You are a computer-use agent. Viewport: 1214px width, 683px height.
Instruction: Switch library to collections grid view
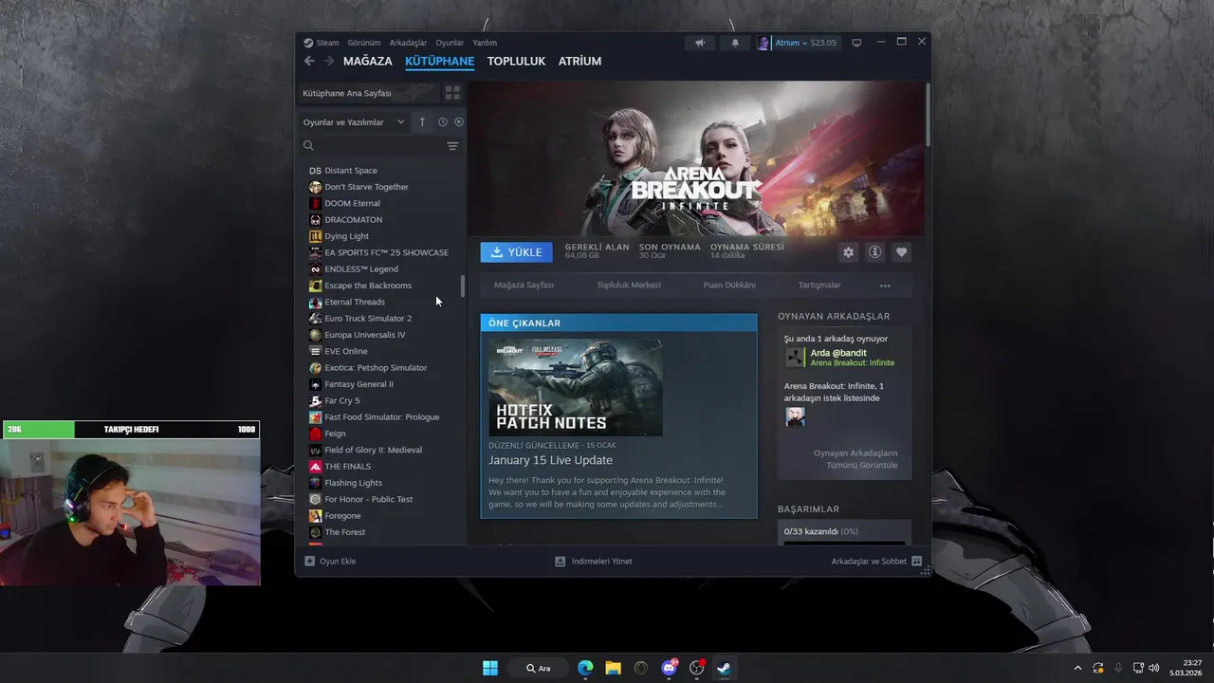[452, 93]
